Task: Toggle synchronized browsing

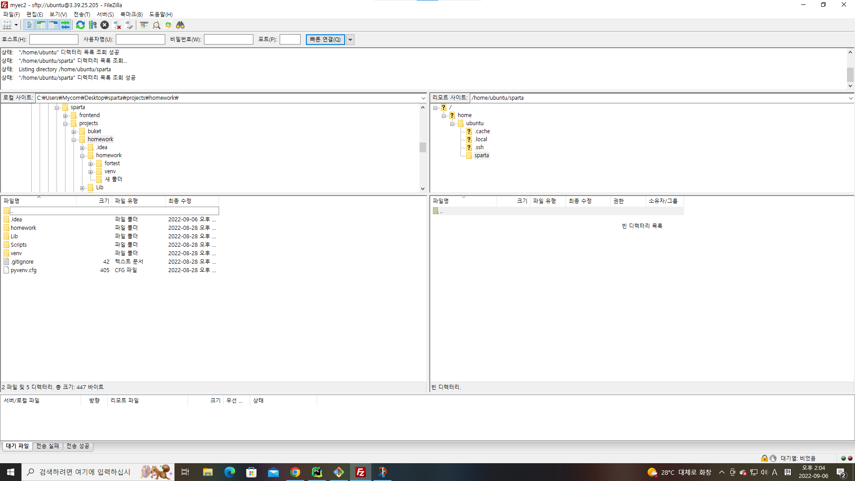Action: (168, 25)
